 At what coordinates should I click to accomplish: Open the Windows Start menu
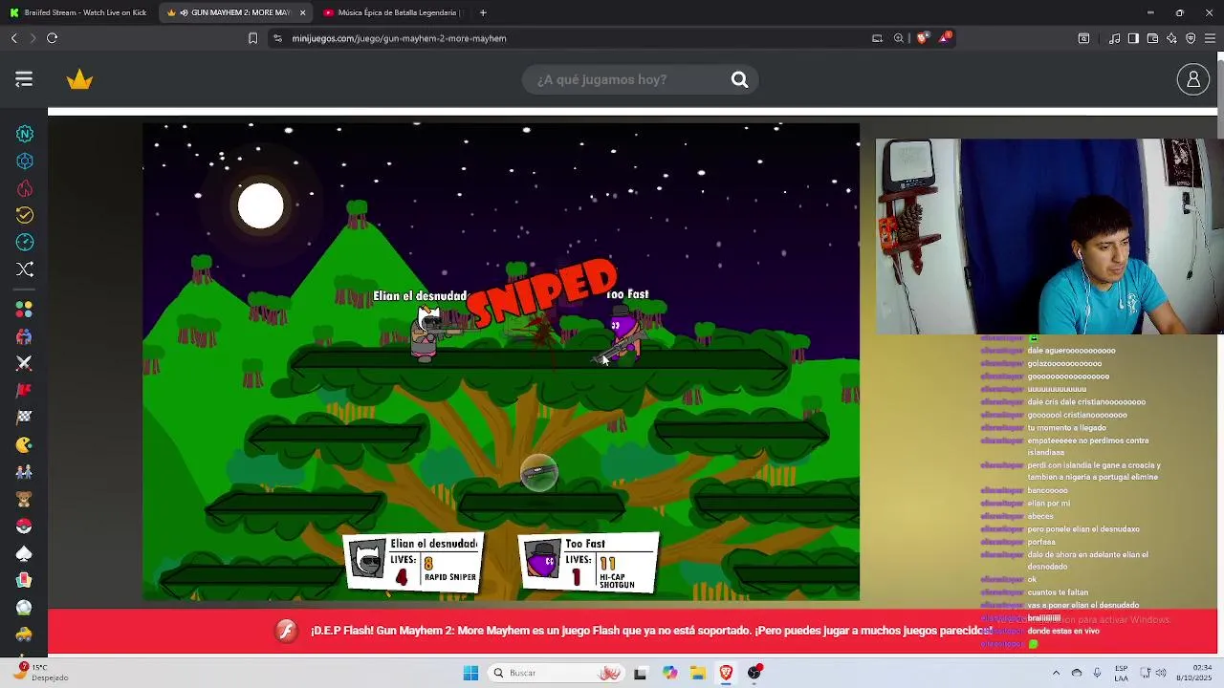pos(470,673)
